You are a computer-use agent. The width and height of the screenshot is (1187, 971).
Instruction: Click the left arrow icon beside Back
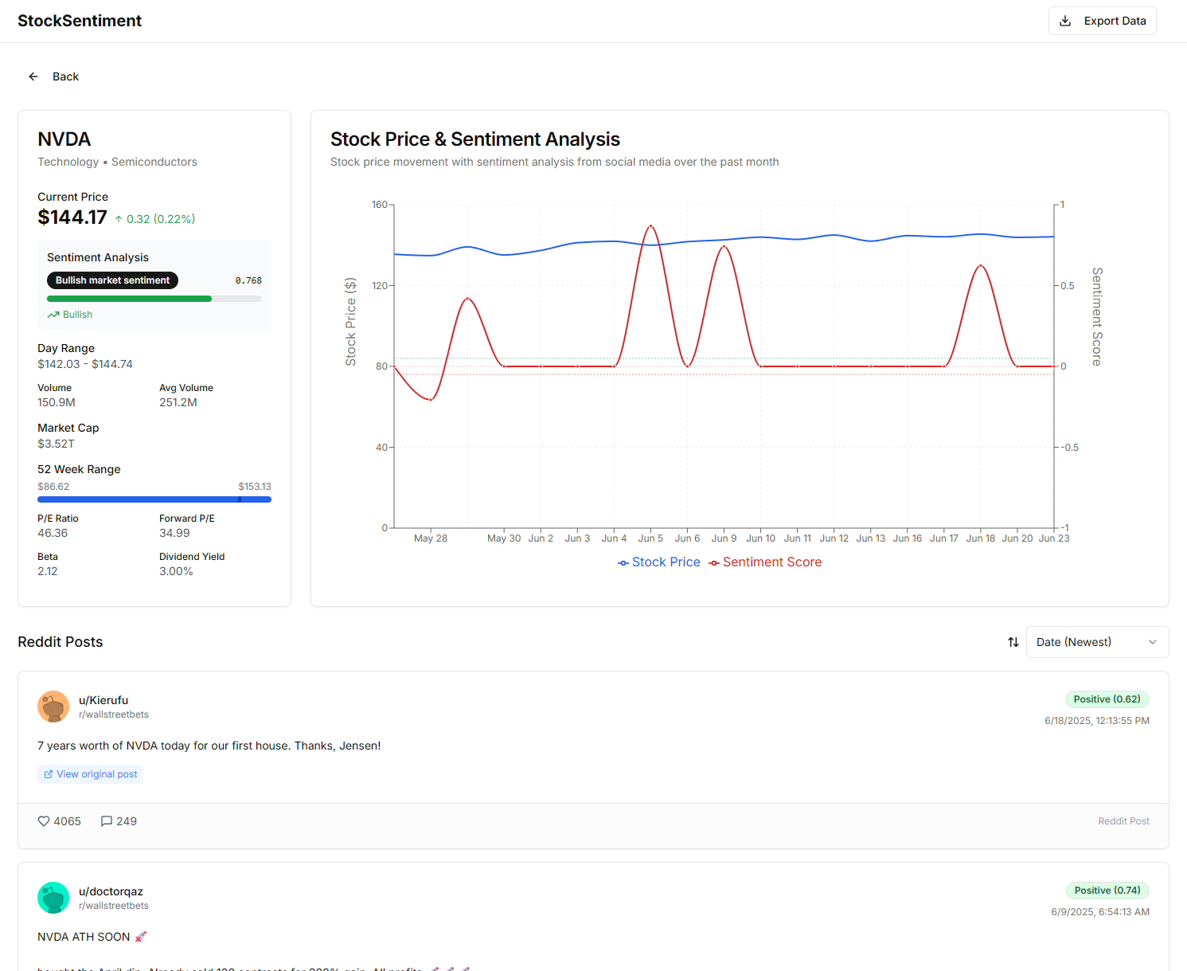pyautogui.click(x=33, y=76)
